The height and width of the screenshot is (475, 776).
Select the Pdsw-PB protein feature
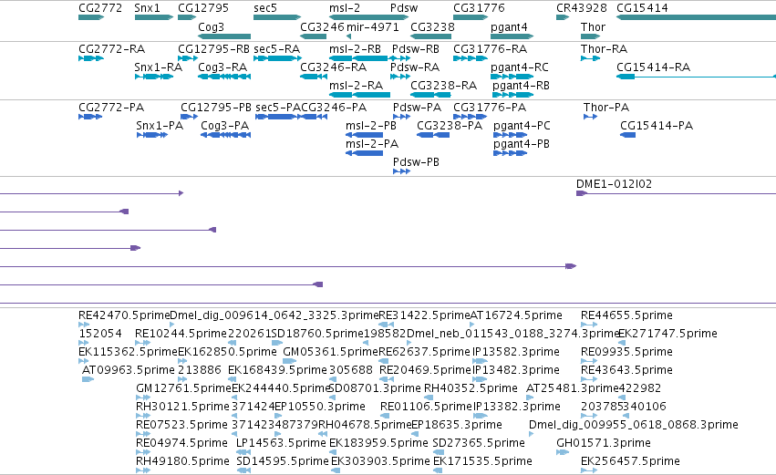[x=402, y=171]
